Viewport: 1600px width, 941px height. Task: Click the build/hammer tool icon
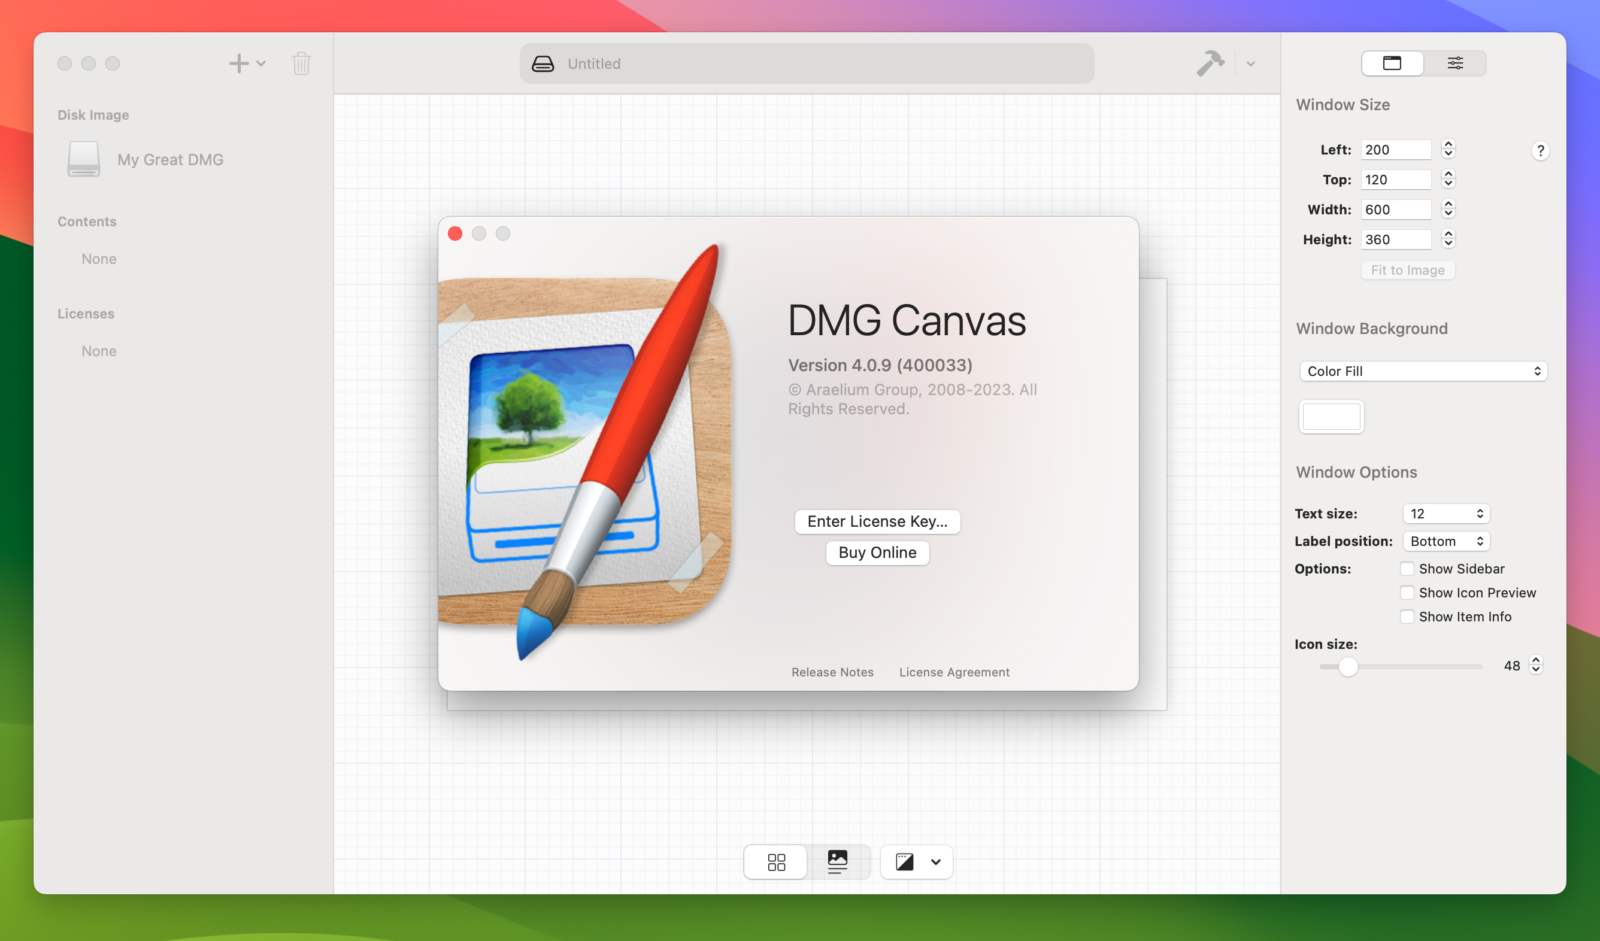coord(1211,64)
